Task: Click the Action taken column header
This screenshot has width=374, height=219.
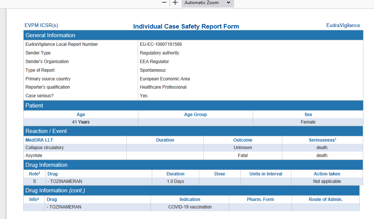Action: click(327, 174)
